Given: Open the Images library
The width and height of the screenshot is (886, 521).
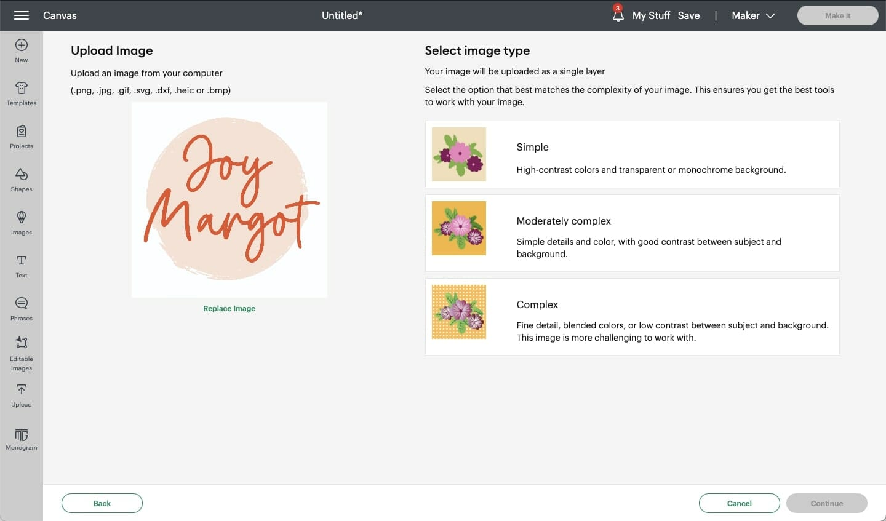Looking at the screenshot, I should (22, 223).
